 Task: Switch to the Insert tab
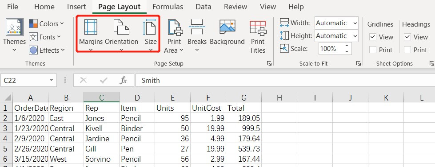tap(76, 7)
